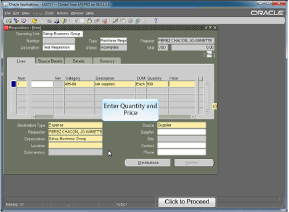
Task: Click the Translations globe toolbar icon
Action: pyautogui.click(x=130, y=21)
